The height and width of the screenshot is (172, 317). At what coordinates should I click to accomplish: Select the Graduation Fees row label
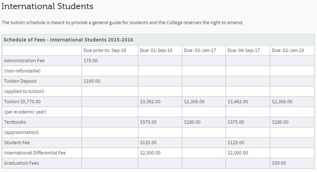21,163
